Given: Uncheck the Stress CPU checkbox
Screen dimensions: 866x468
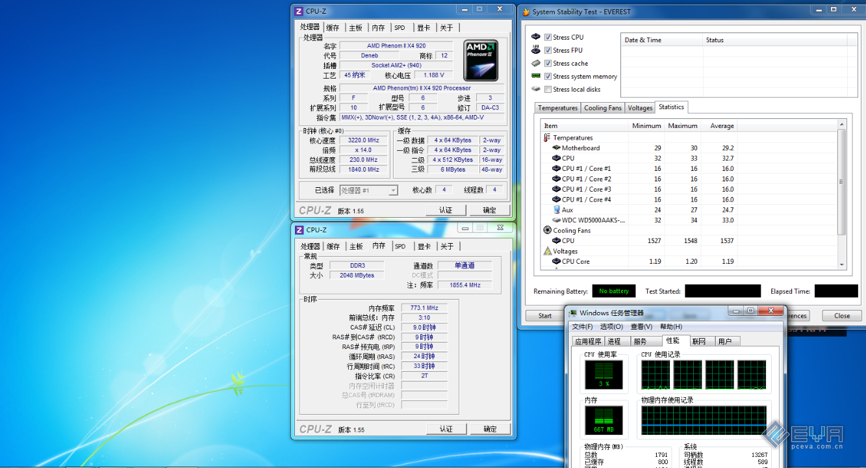Looking at the screenshot, I should [548, 37].
